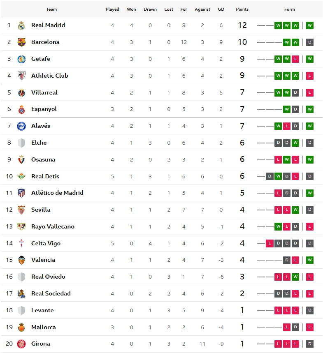Click the Athletic Club crest icon
The image size is (323, 353).
21,76
